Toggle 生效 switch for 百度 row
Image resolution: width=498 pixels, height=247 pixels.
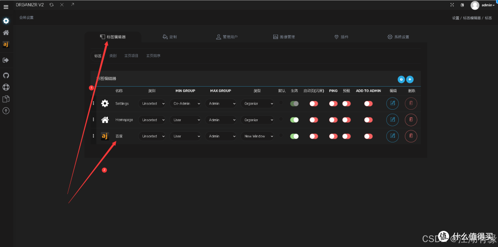click(294, 136)
